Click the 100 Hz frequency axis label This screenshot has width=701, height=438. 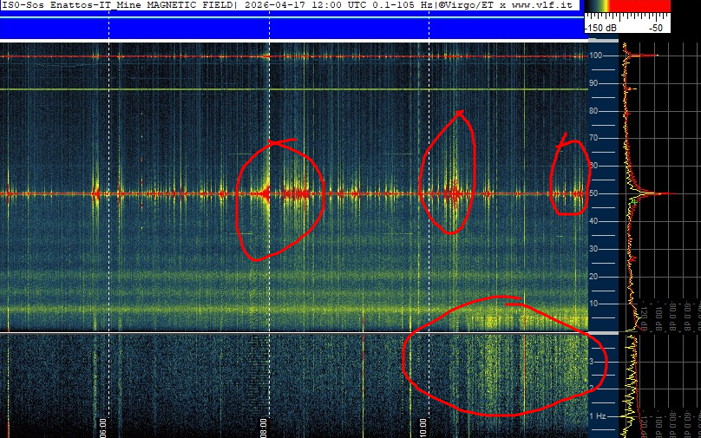596,56
